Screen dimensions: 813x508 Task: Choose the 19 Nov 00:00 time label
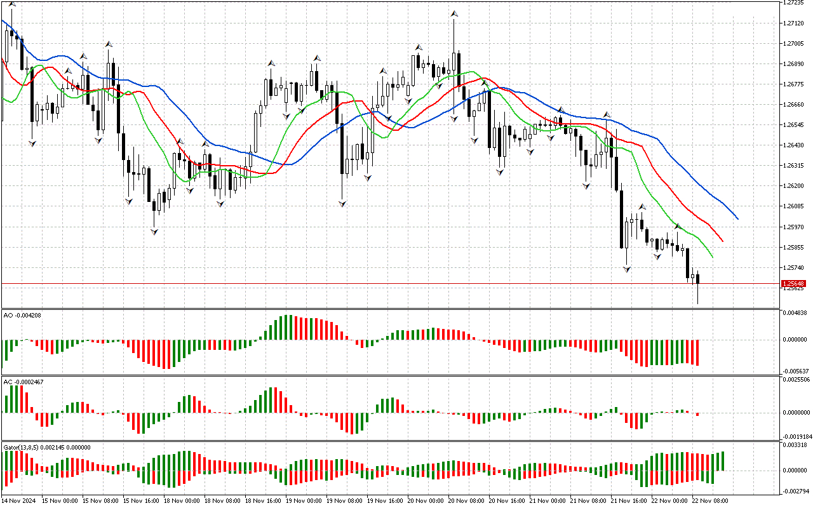click(304, 501)
